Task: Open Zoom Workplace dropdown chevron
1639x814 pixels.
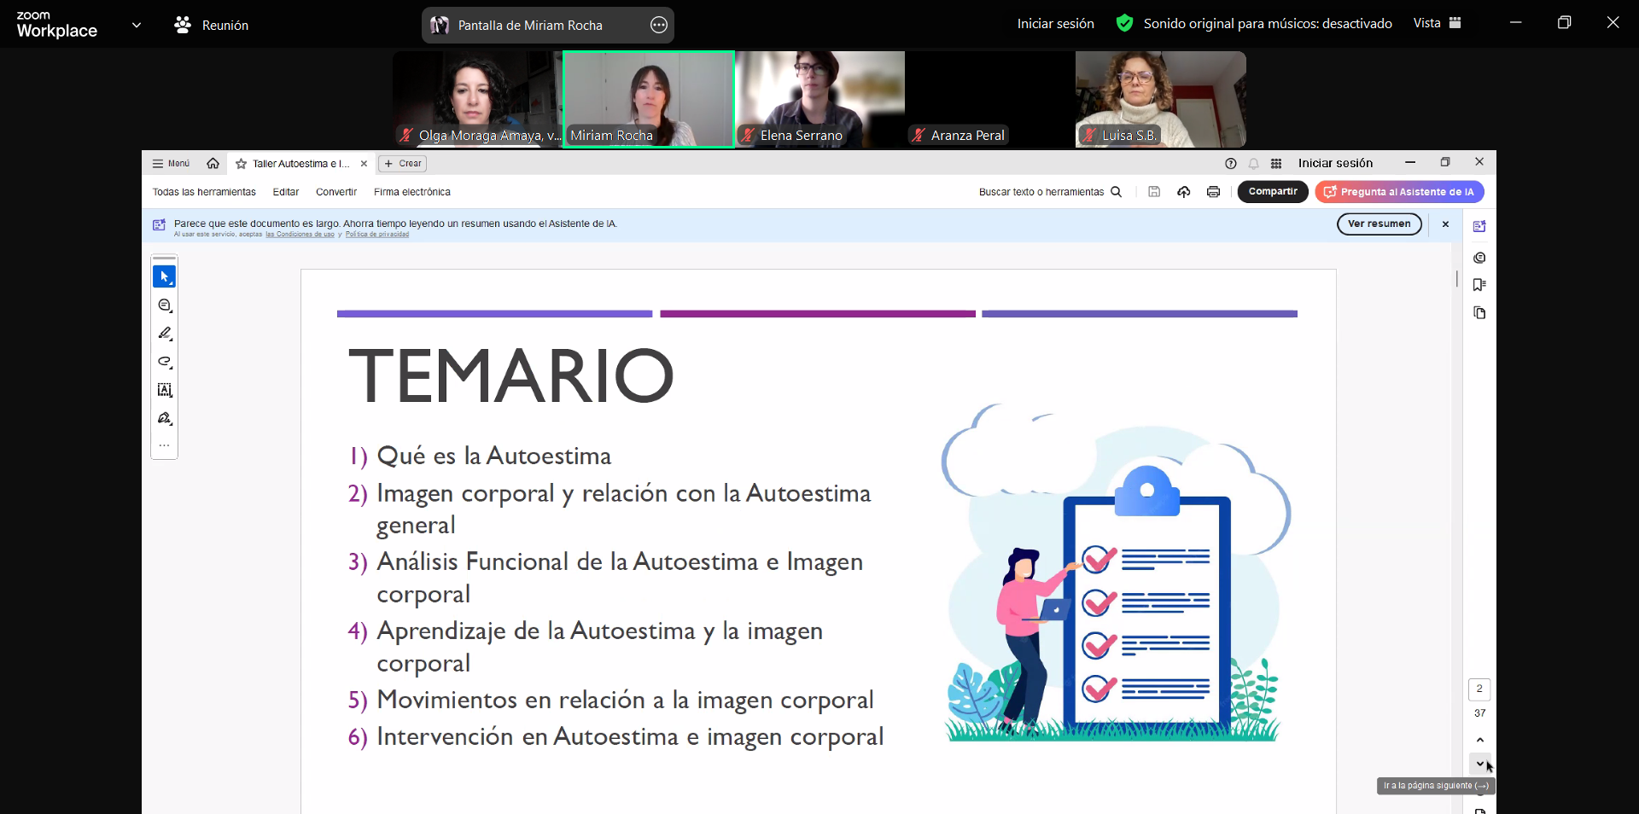Action: click(x=137, y=25)
